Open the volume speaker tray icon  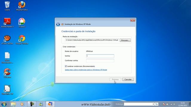tap(174, 104)
